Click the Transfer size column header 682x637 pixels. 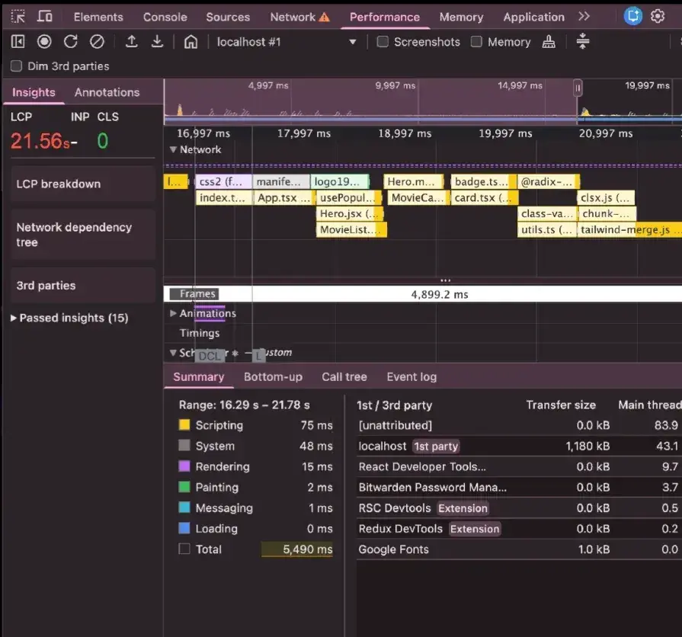tap(561, 405)
